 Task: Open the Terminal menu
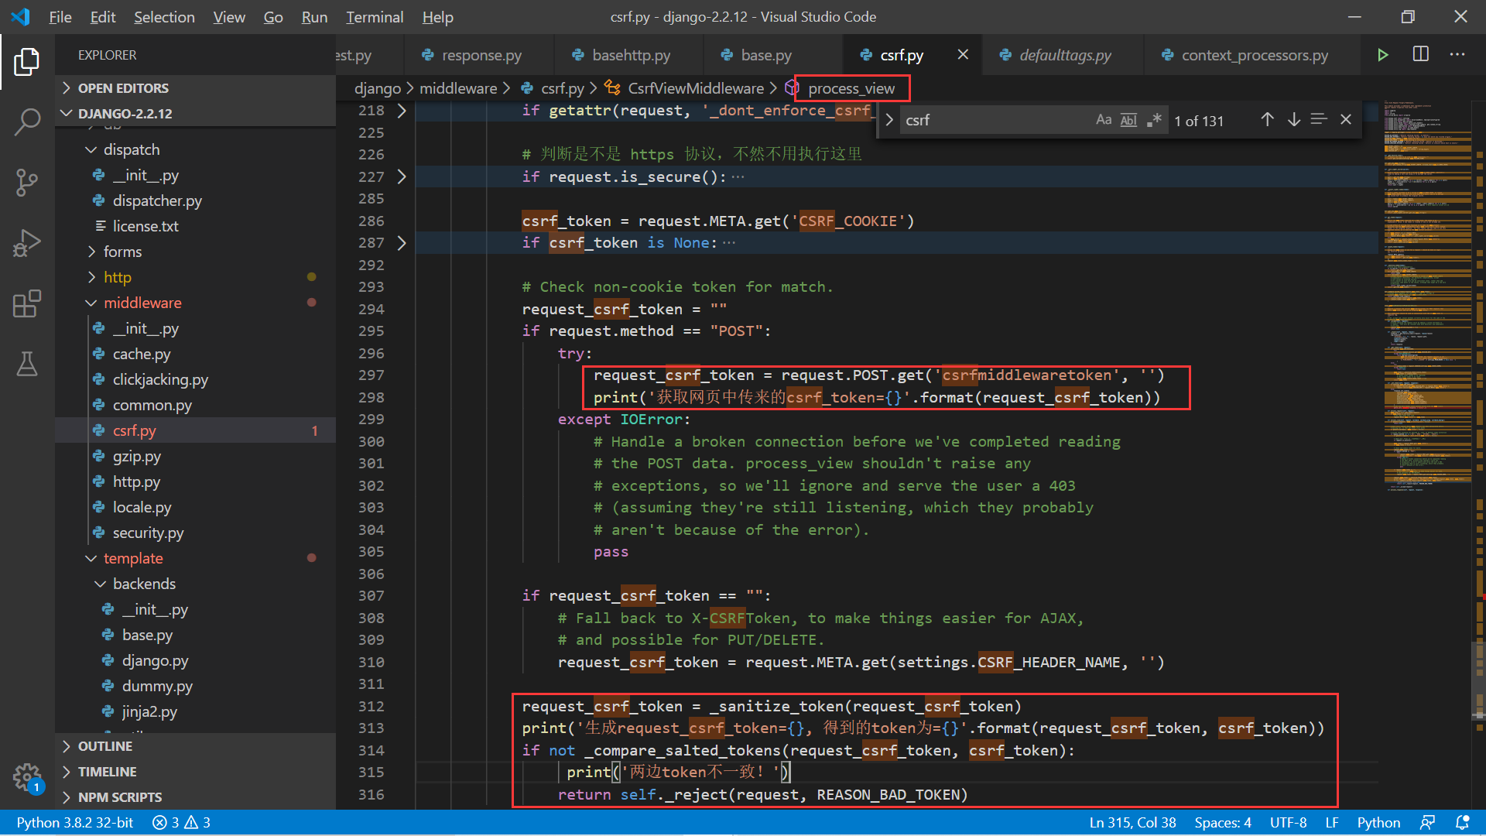click(x=375, y=17)
